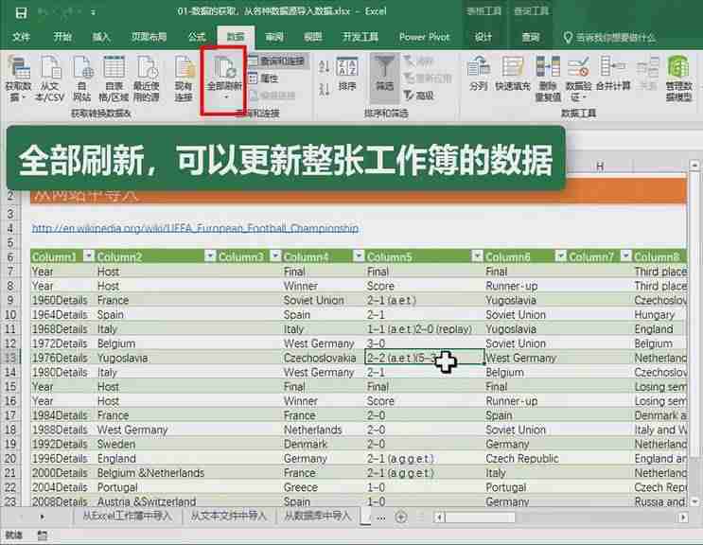Save workbook from quick access toolbar
This screenshot has width=703, height=545.
(21, 12)
